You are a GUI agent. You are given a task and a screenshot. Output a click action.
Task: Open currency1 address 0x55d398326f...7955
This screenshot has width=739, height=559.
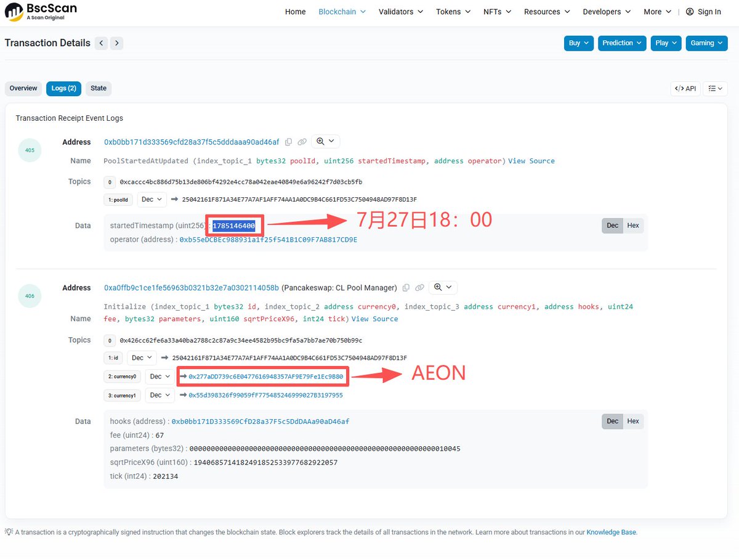pyautogui.click(x=266, y=395)
